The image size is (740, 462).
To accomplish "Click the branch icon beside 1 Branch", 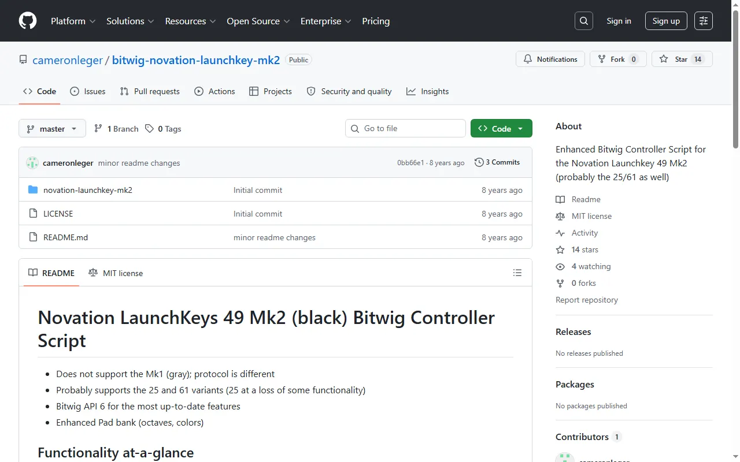I will (98, 129).
